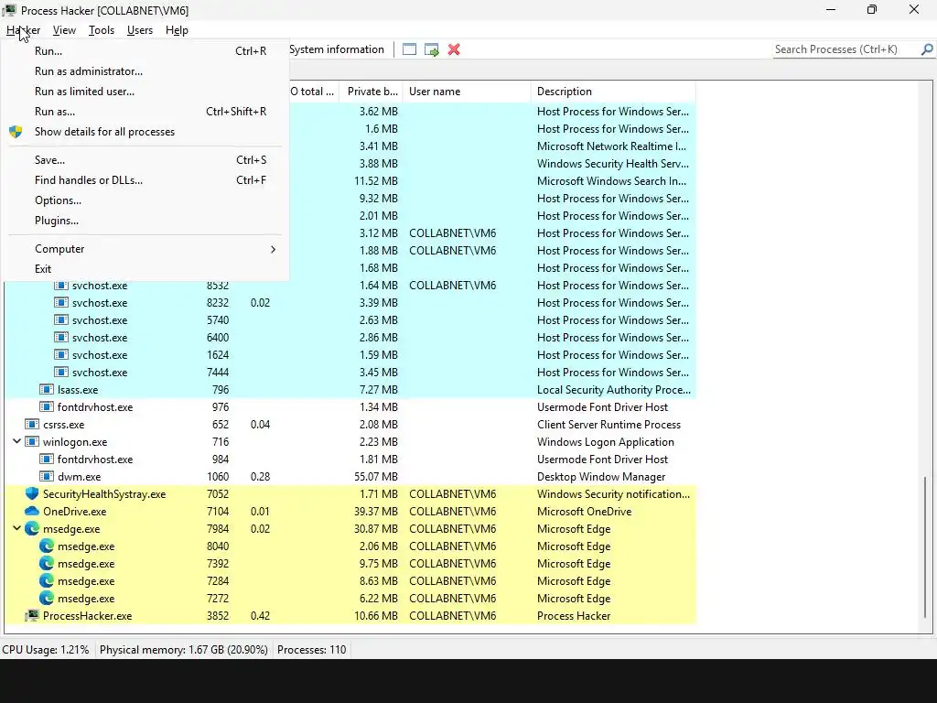Click Edge icon of msedge.exe PID 7984
Image resolution: width=937 pixels, height=703 pixels.
tap(32, 528)
